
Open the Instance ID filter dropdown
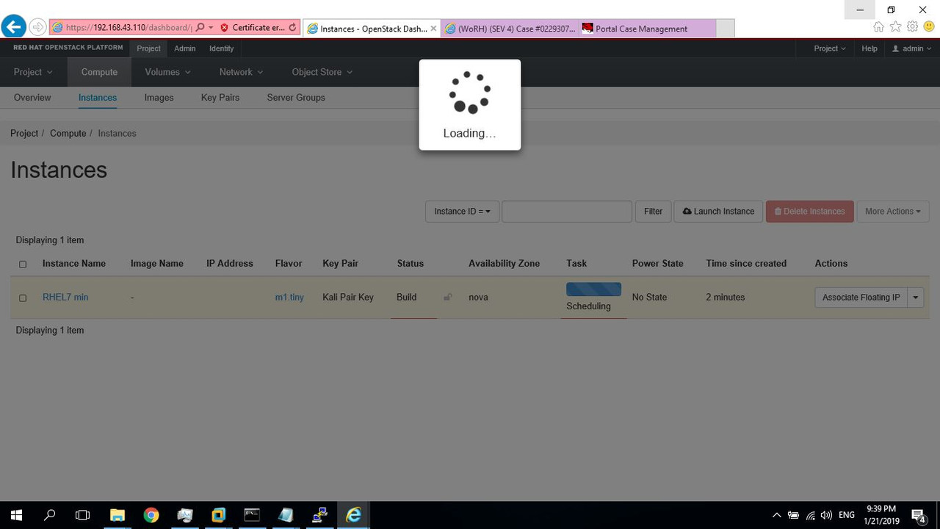click(x=462, y=212)
